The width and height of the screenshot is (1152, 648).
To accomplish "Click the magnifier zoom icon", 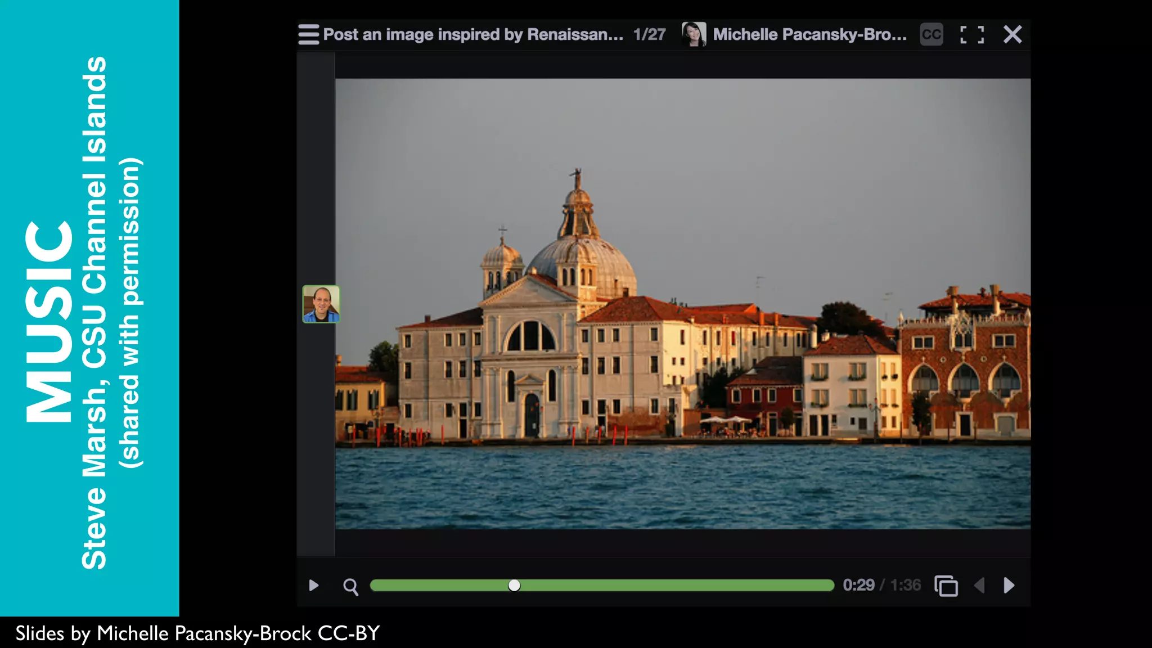I will point(350,586).
